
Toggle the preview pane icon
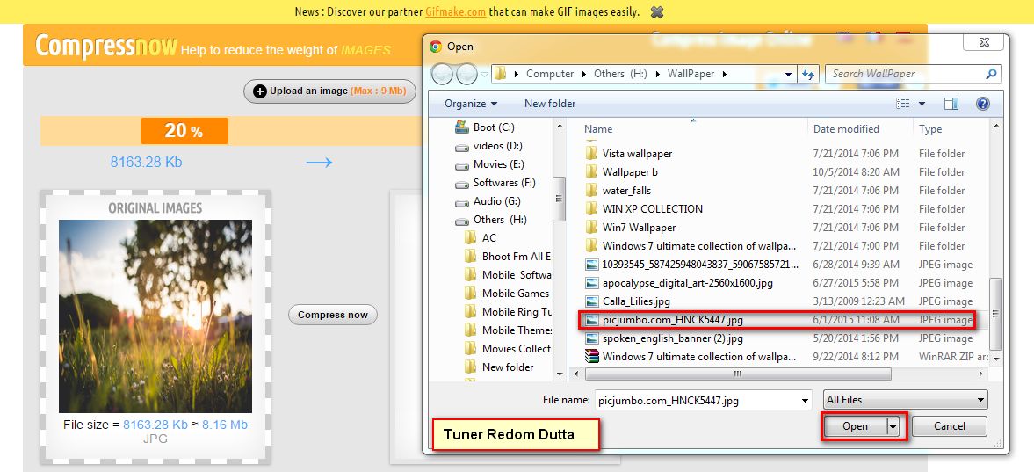951,104
